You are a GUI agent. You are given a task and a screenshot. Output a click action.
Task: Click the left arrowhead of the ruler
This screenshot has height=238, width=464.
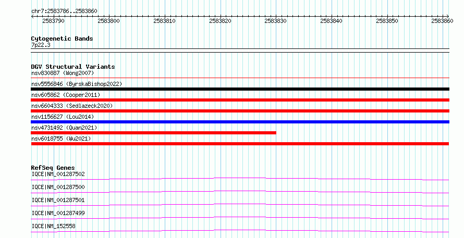click(x=32, y=17)
